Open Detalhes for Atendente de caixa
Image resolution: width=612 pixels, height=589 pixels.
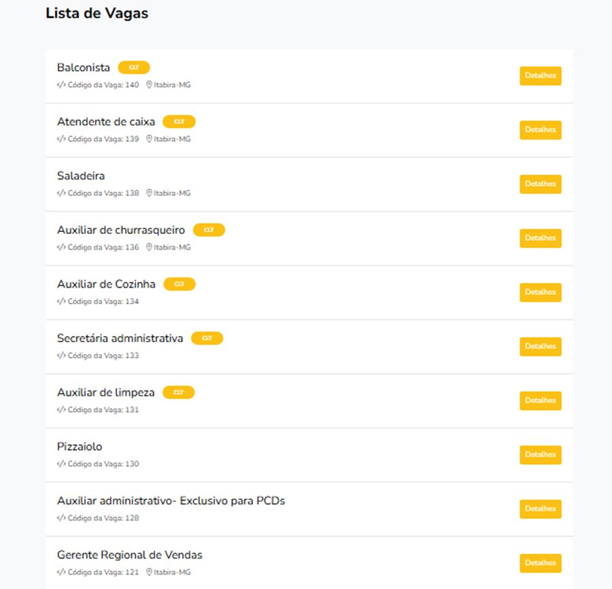tap(540, 130)
